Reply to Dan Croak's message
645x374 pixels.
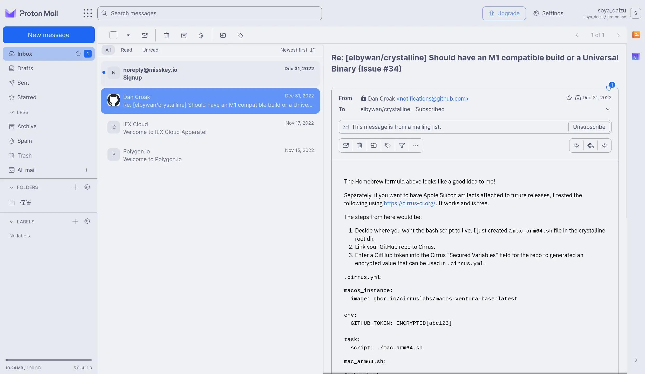576,145
